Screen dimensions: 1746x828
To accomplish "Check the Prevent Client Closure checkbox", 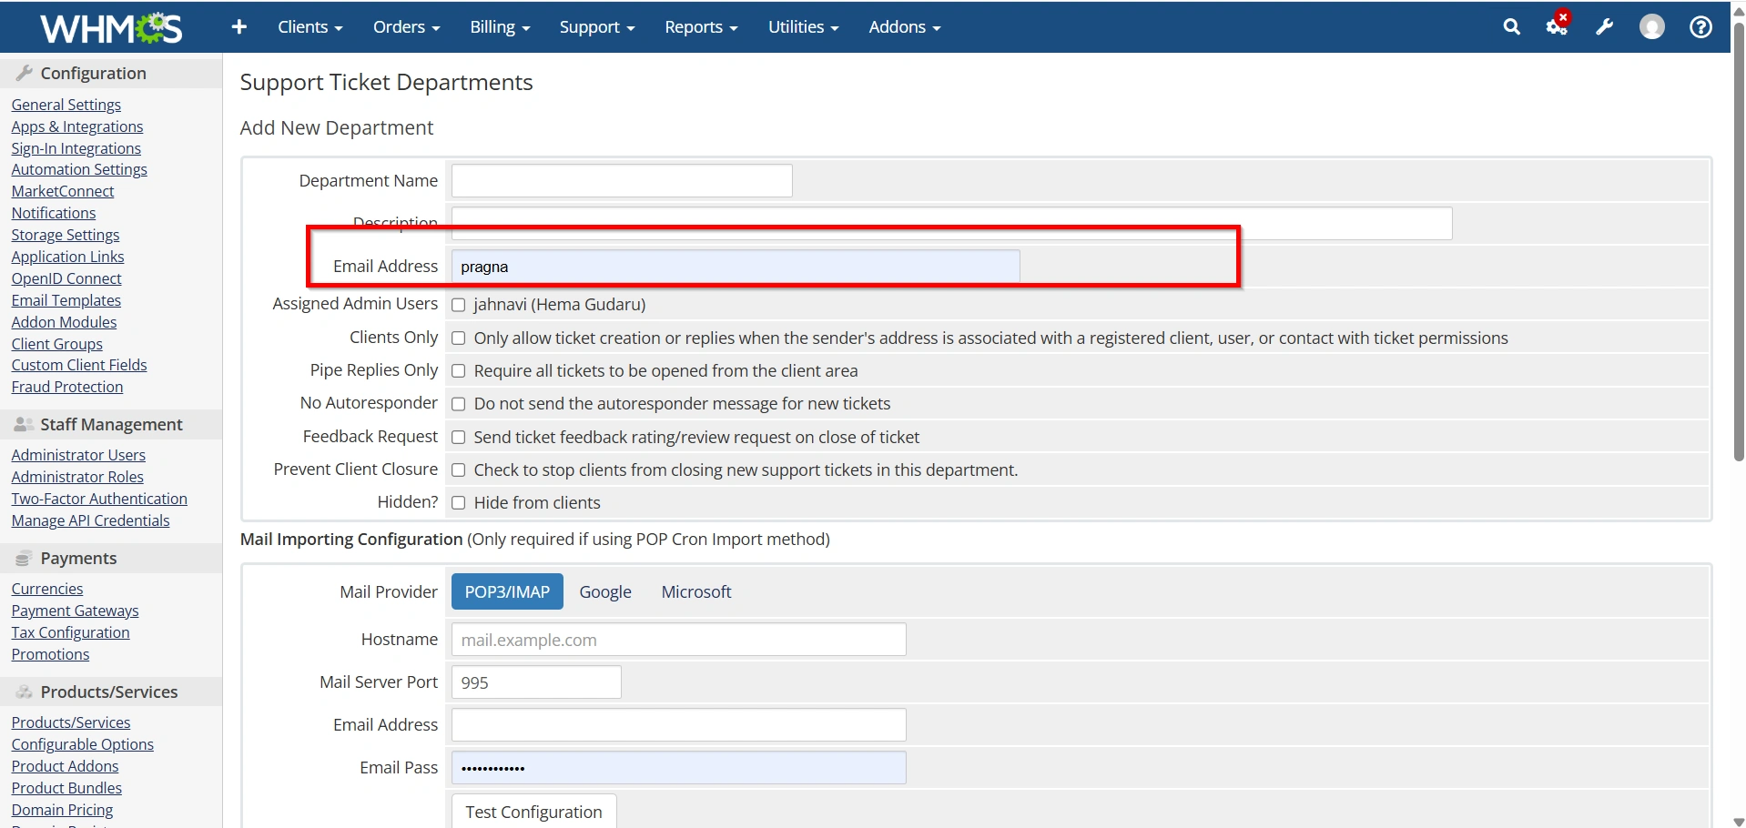I will pos(459,470).
